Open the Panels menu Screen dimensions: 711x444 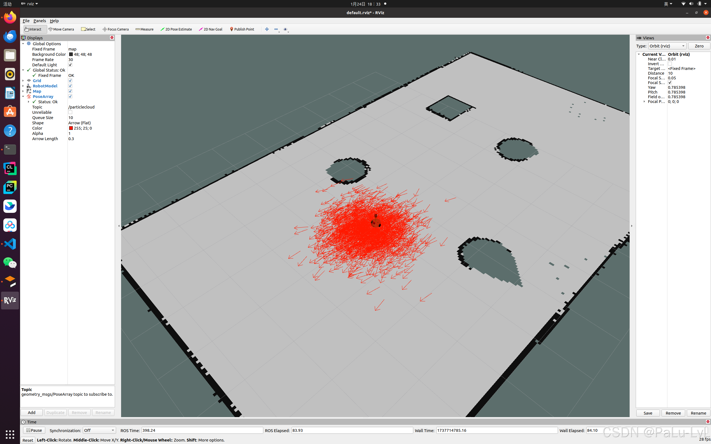point(40,21)
